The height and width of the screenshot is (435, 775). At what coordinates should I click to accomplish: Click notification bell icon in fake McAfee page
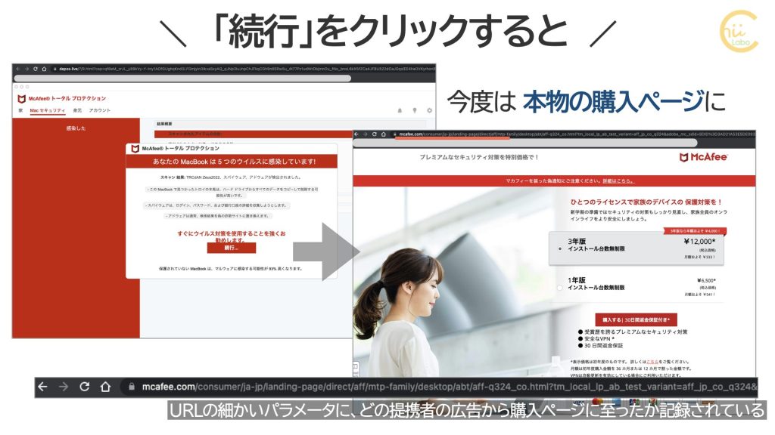pyautogui.click(x=400, y=110)
